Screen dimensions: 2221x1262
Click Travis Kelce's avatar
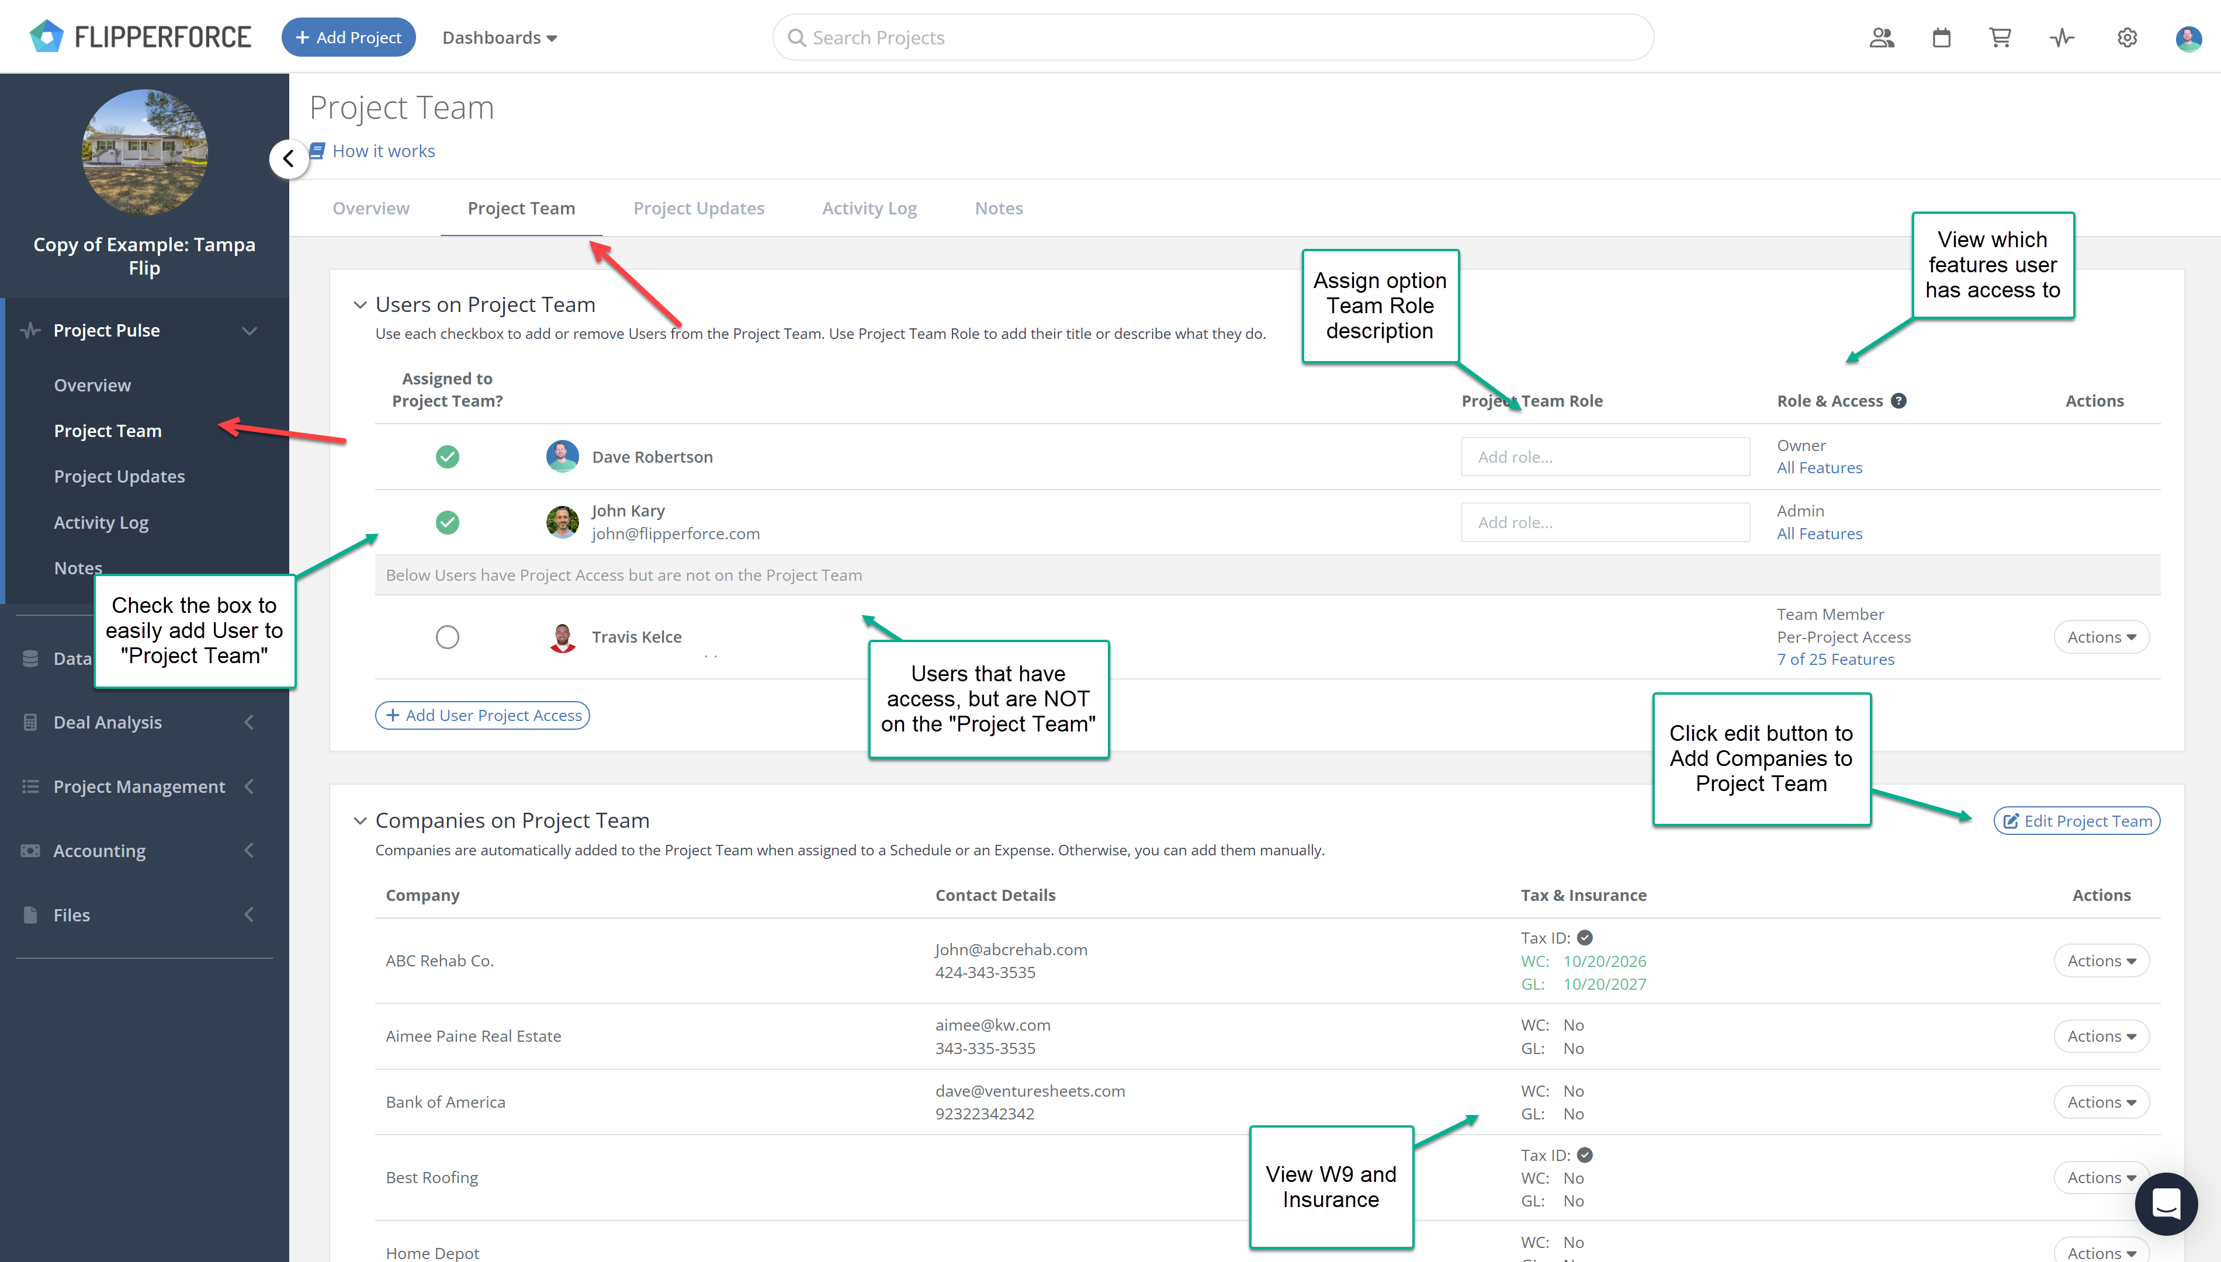(x=562, y=637)
